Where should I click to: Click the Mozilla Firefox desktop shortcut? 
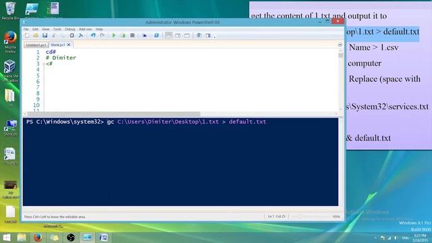[10, 42]
